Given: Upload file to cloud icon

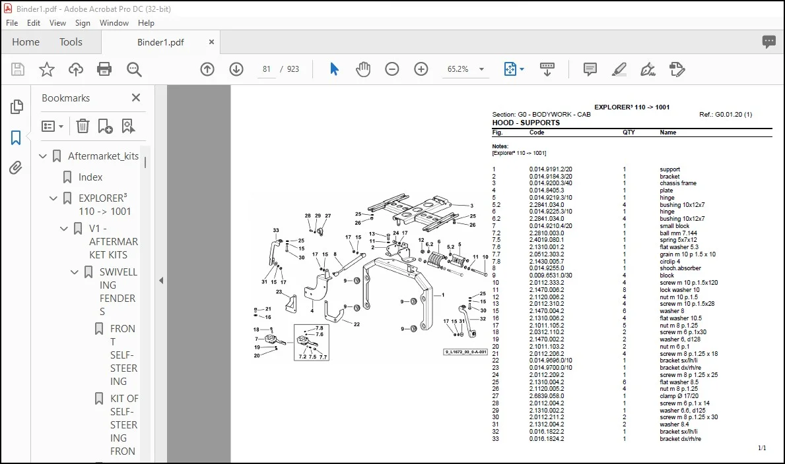Looking at the screenshot, I should coord(76,69).
